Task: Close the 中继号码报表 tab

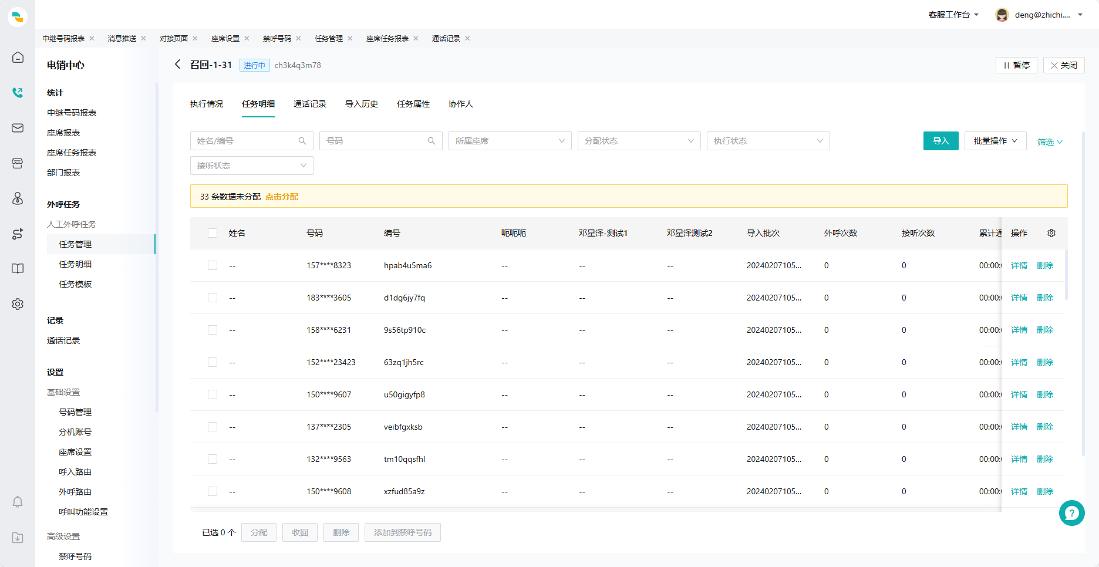Action: 92,38
